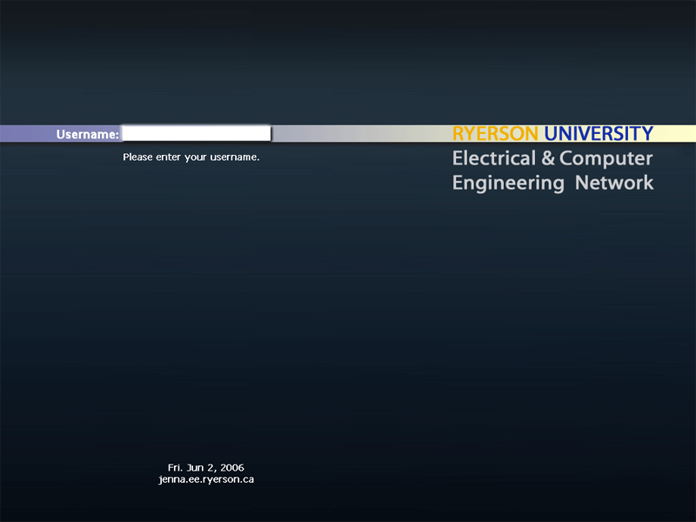696x522 pixels.
Task: Click the date "Fri. Jun 2, 2006"
Action: (x=206, y=468)
